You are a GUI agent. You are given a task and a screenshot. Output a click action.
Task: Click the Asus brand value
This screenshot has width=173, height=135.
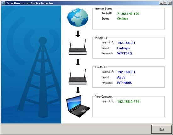click(x=121, y=77)
